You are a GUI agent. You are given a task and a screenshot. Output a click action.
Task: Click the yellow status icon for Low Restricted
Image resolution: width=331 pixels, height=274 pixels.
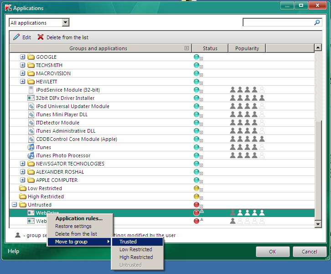click(197, 188)
